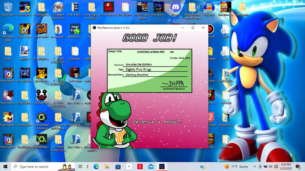Click the 'GOOD JOB!' heading in game

click(150, 38)
